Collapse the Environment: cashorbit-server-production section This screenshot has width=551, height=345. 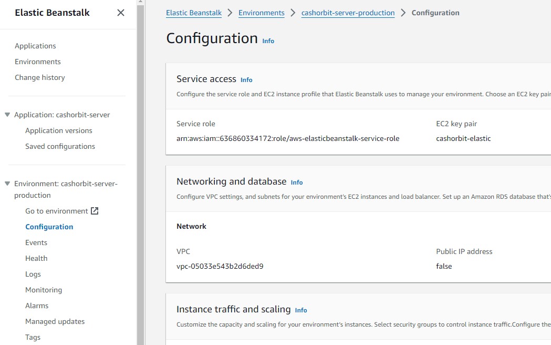7,184
